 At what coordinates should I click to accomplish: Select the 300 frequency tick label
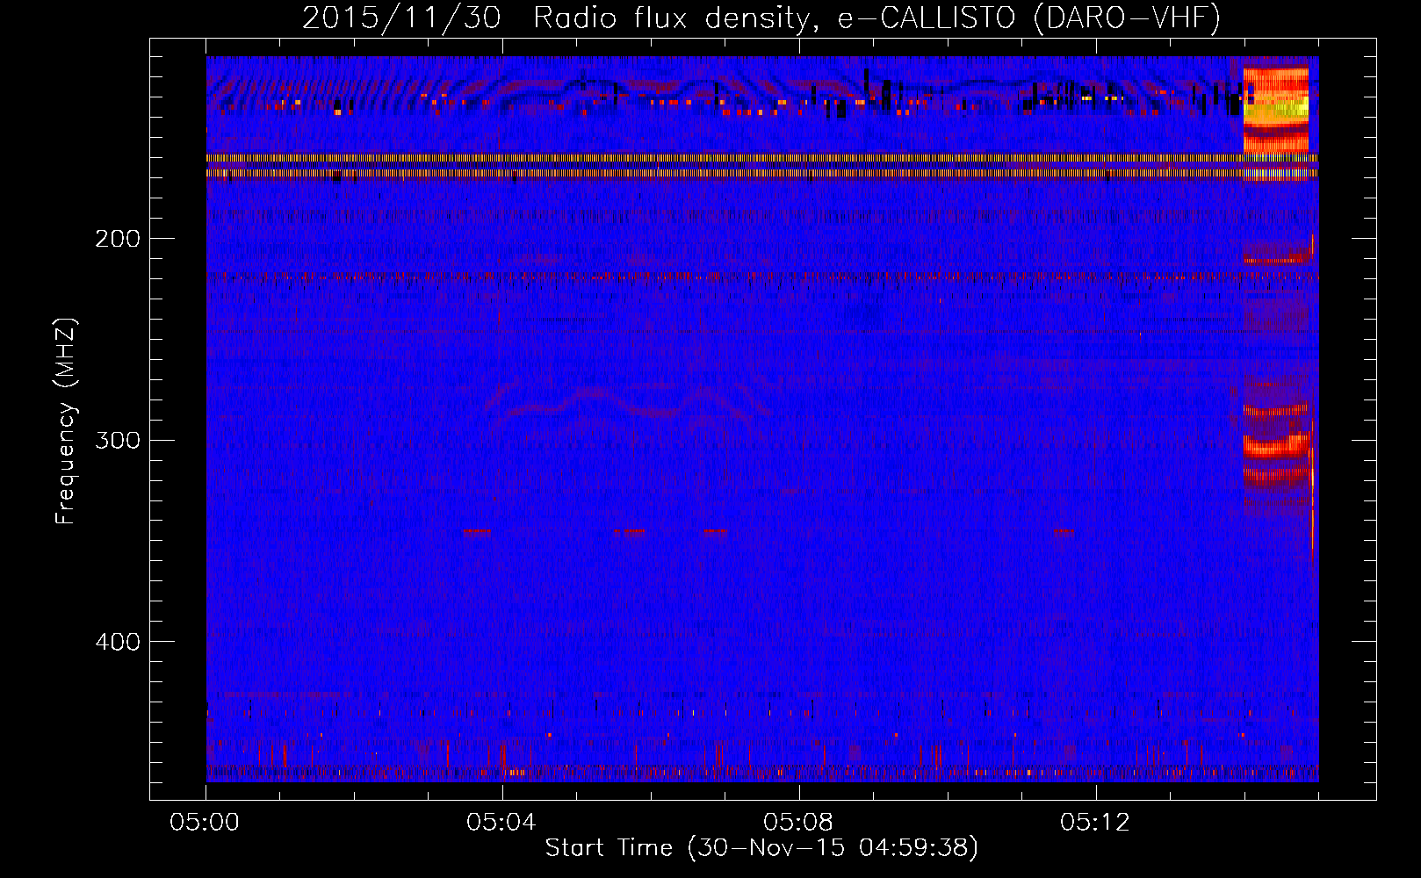click(x=118, y=440)
